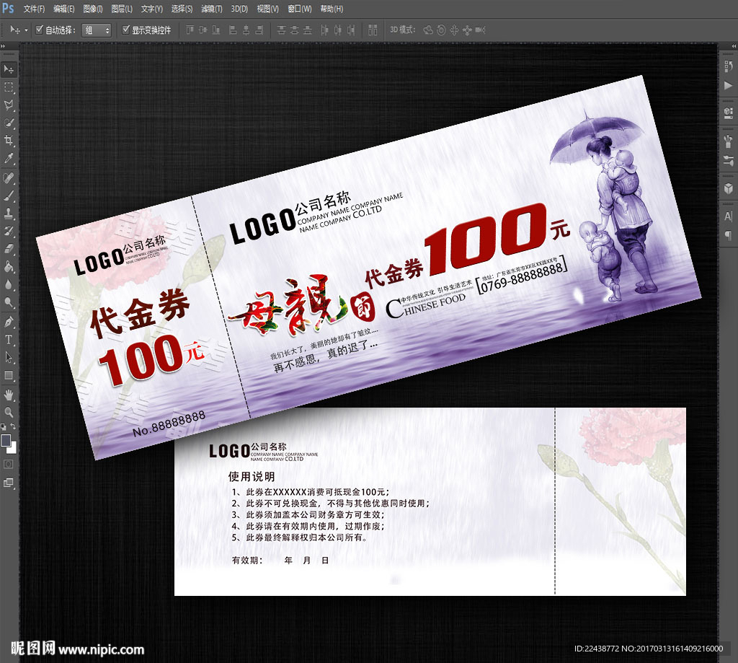
Task: Select the Path Selection tool
Action: [x=9, y=357]
